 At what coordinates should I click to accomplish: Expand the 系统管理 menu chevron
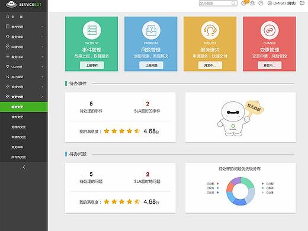43,87
